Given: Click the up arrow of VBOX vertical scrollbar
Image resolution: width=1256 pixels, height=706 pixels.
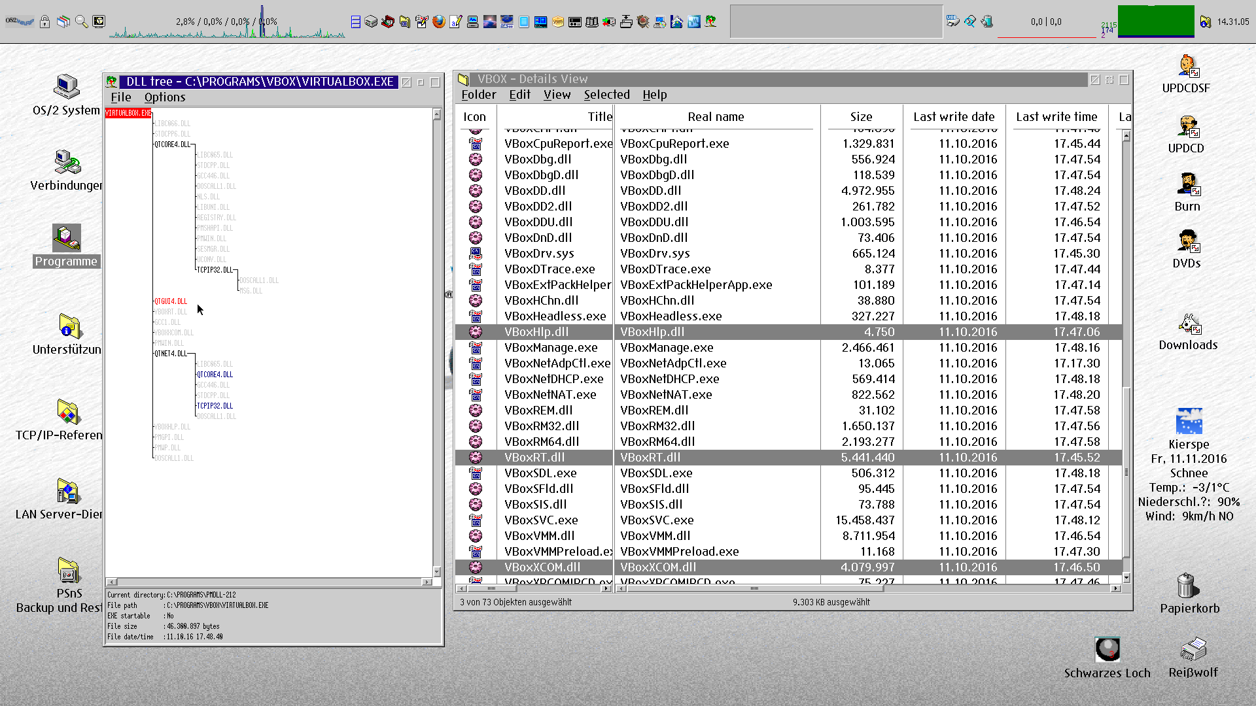Looking at the screenshot, I should 1126,135.
